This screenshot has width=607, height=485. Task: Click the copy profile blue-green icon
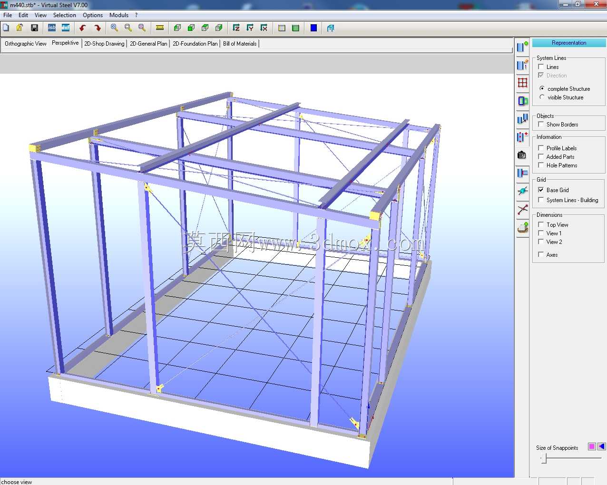tap(522, 101)
